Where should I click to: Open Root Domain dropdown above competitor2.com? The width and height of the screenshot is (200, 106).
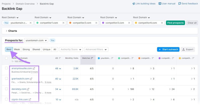76,18
